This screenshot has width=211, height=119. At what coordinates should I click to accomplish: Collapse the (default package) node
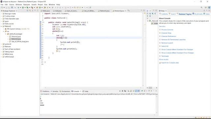coord(6,34)
